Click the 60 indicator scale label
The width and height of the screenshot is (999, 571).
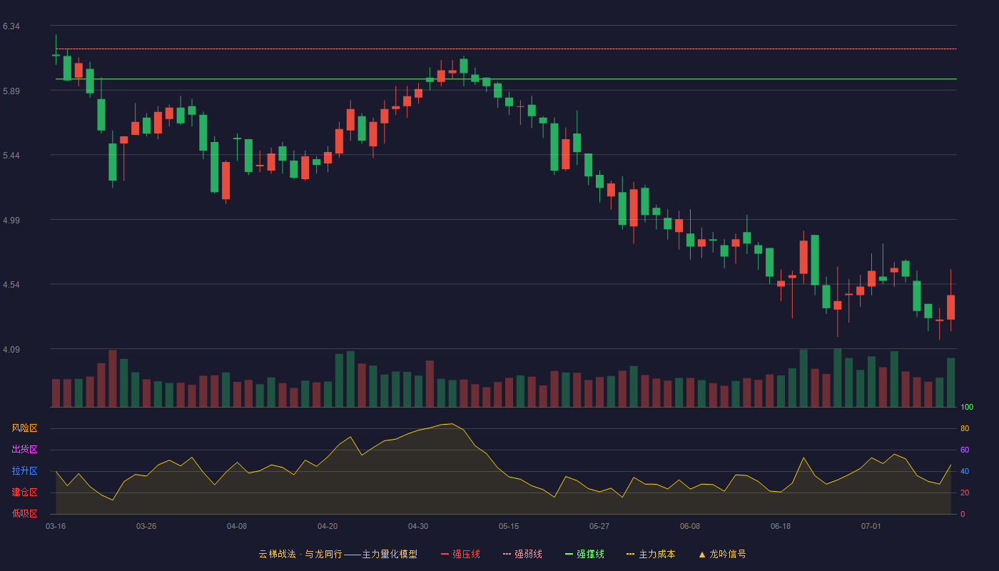[965, 450]
